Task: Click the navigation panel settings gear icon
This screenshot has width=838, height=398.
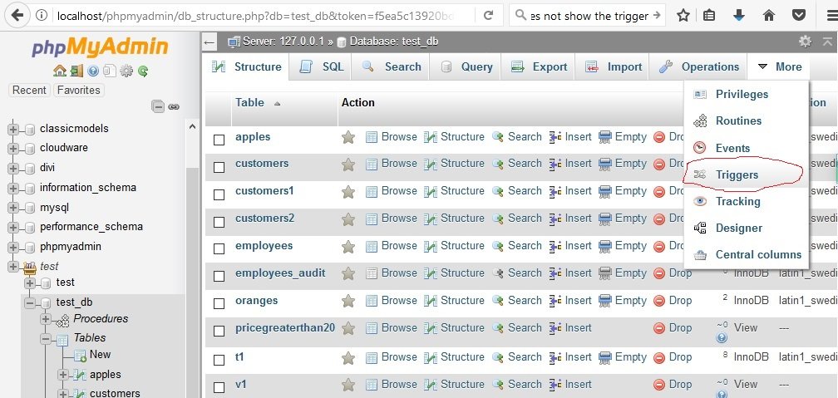Action: click(x=126, y=71)
